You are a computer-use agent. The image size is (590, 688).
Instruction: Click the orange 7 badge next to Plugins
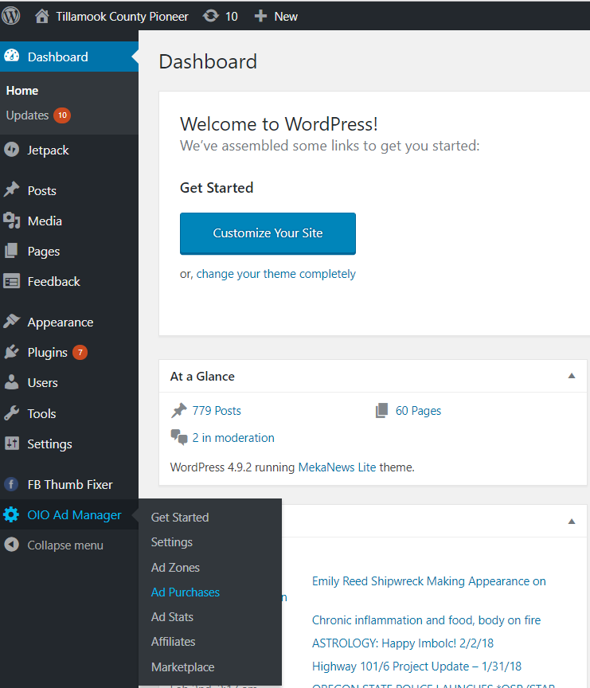[80, 352]
